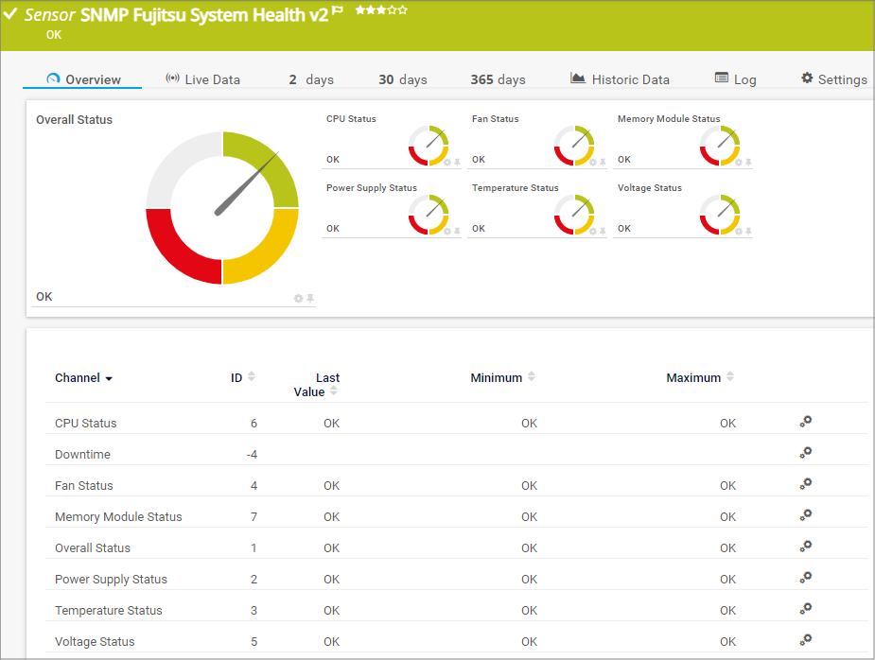Switch to the Live Data tab
This screenshot has height=660, width=875.
coord(202,79)
